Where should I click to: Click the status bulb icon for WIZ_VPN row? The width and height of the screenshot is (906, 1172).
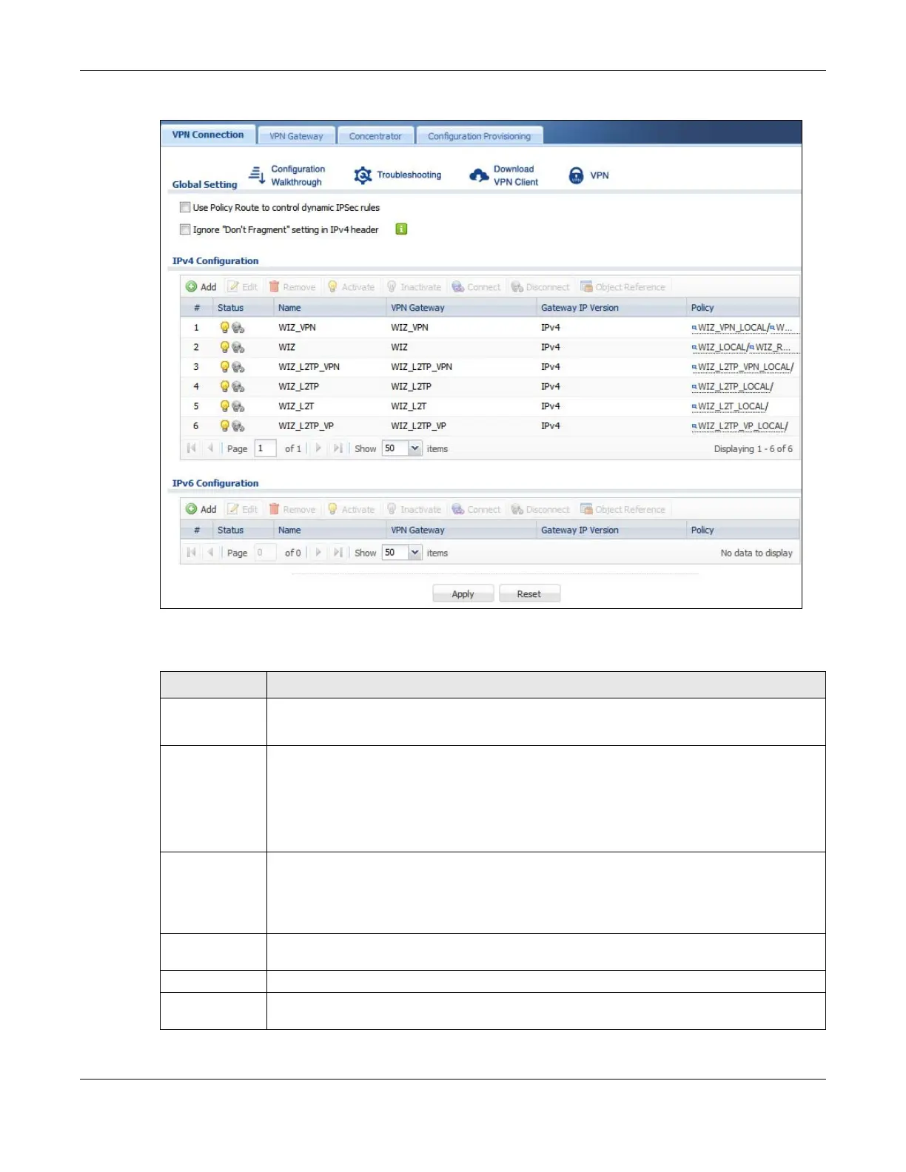point(225,327)
